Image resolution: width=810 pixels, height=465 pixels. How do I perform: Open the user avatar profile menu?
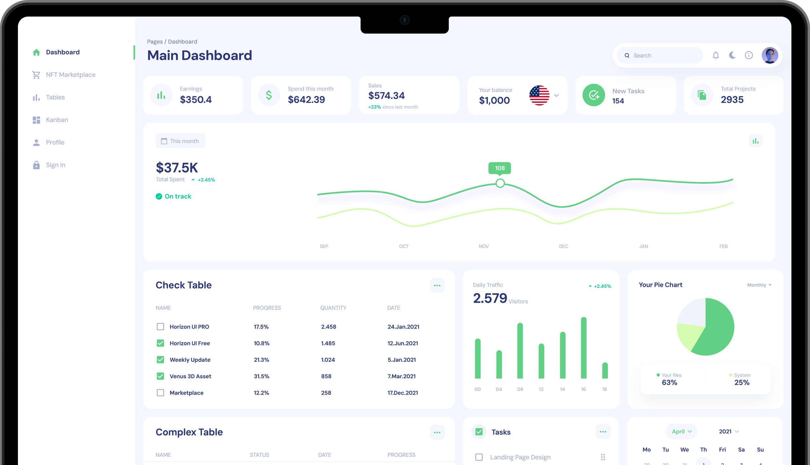click(770, 56)
